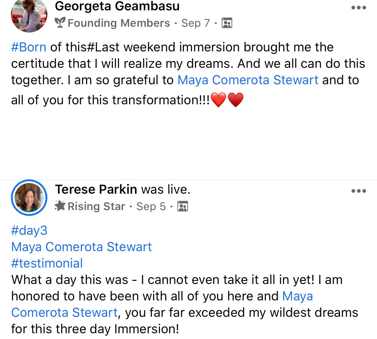Open Maya Comerota Stewart tag below #day3
377x339 pixels.
(x=81, y=247)
